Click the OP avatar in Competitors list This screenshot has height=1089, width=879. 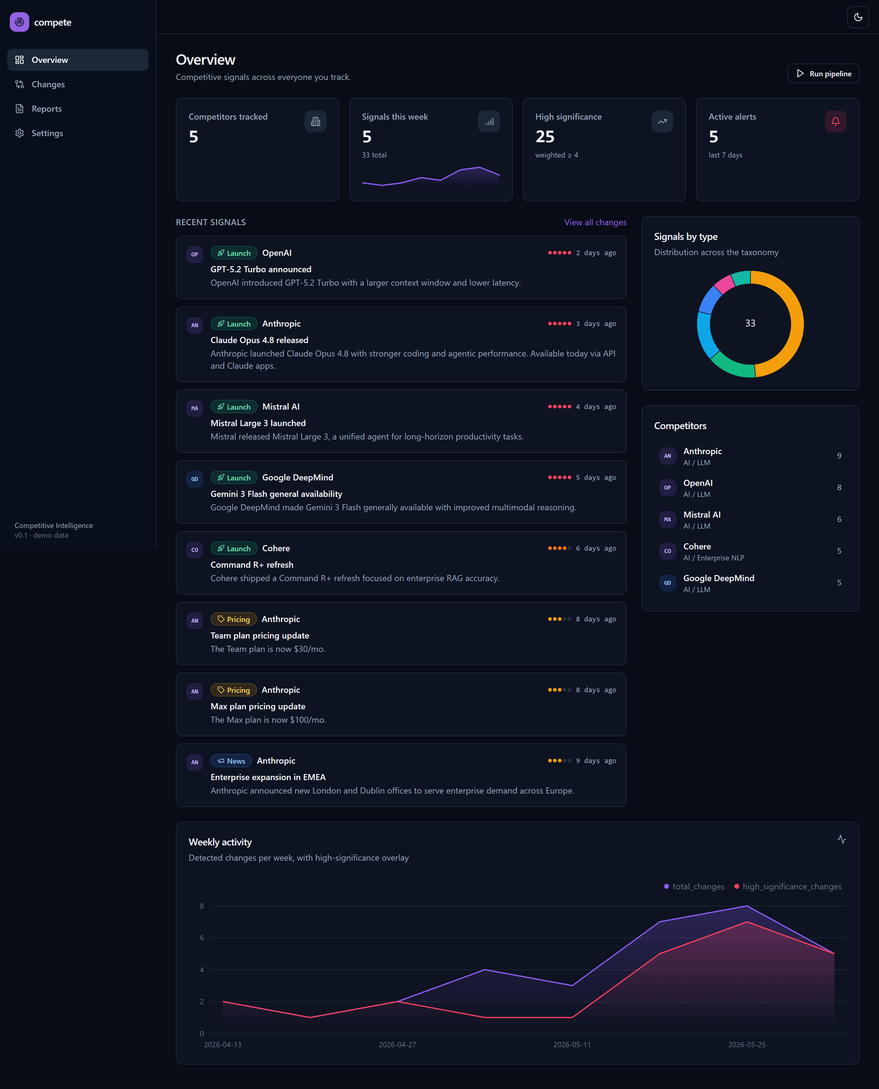coord(668,488)
